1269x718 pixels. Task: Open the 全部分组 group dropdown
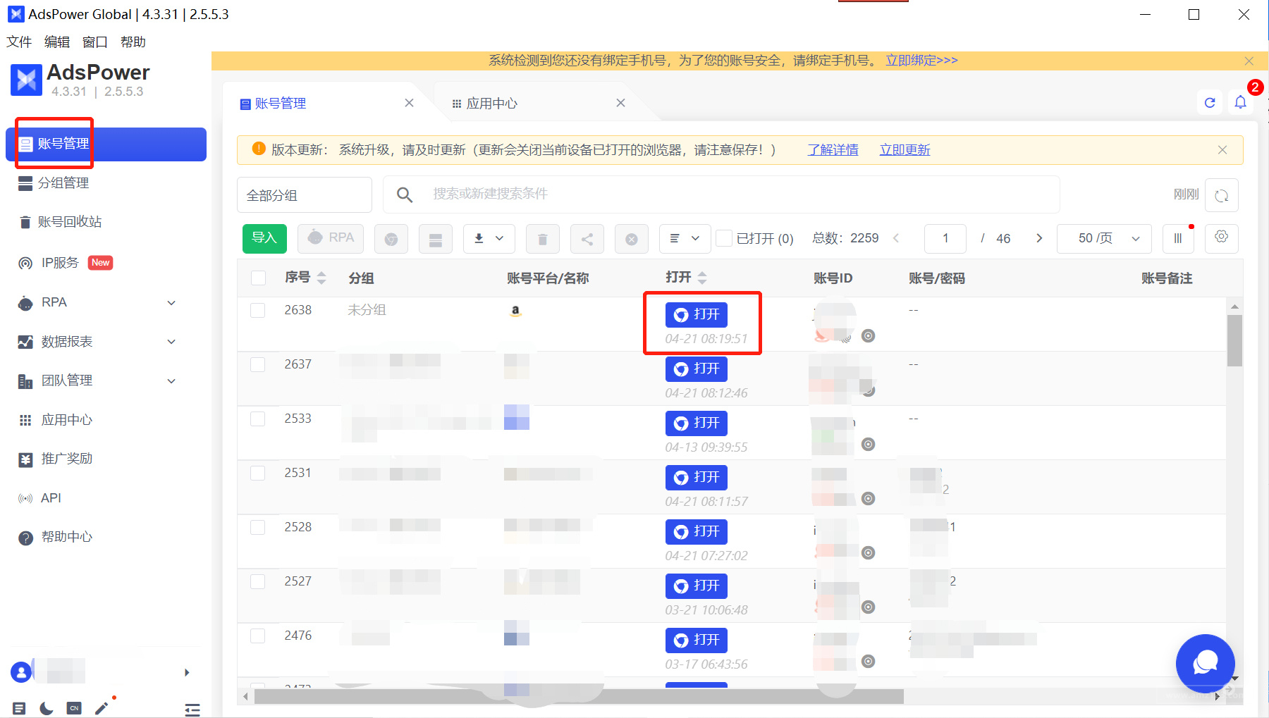click(x=305, y=195)
